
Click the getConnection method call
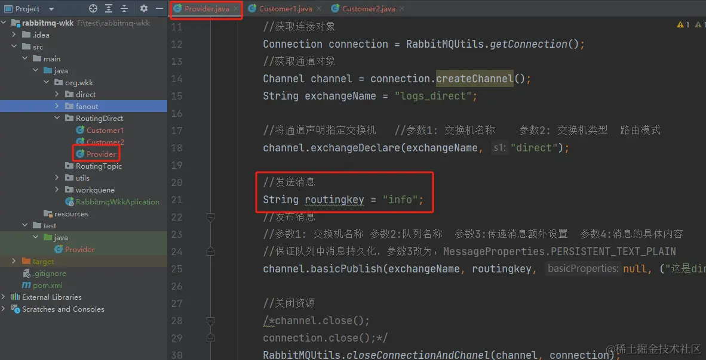tap(528, 44)
